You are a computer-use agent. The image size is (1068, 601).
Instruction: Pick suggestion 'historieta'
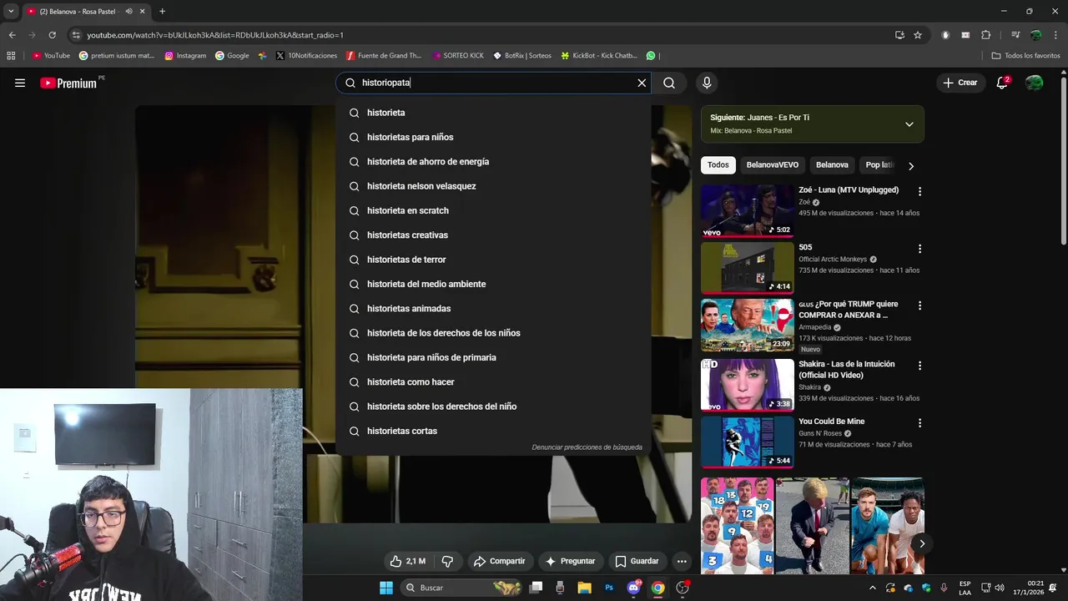pos(493,113)
